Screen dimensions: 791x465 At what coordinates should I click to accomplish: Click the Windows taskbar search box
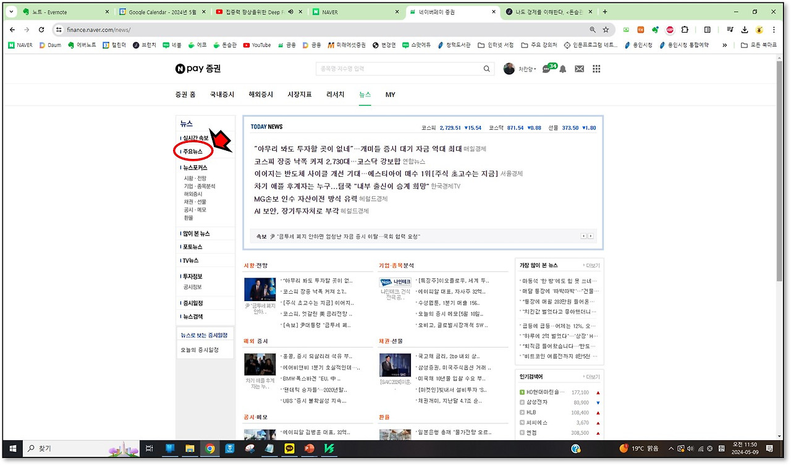[82, 448]
